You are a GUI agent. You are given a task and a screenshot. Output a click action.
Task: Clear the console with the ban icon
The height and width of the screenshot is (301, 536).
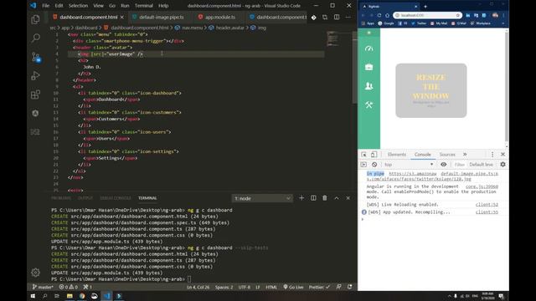tap(374, 165)
